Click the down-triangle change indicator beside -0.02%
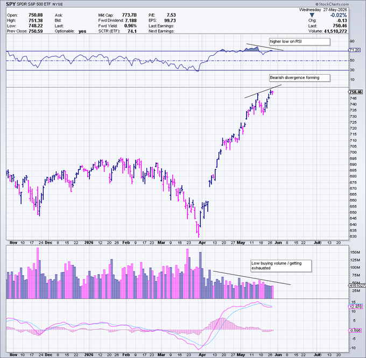Image resolution: width=366 pixels, height=358 pixels. [x=312, y=16]
